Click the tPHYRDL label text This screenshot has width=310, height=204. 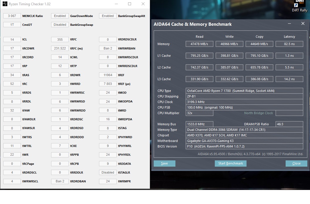tap(124, 155)
